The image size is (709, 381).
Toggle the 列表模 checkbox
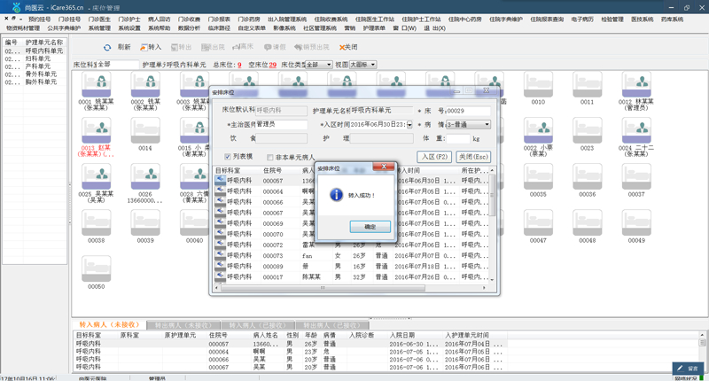[228, 156]
